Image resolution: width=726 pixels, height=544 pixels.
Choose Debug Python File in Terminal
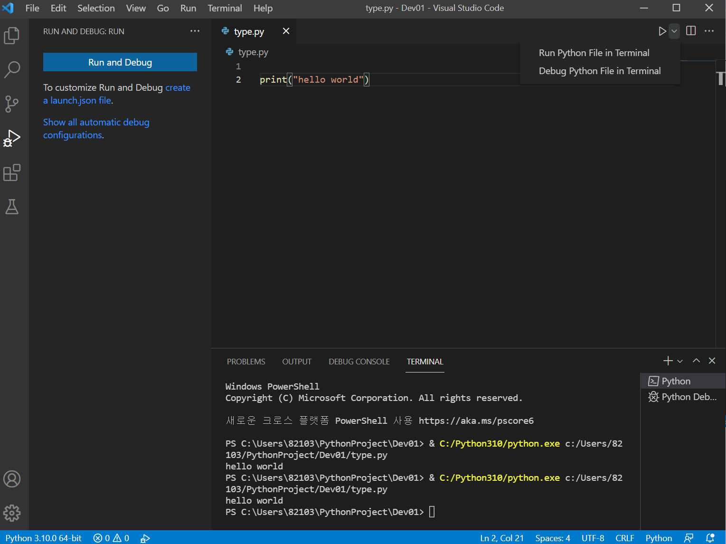pyautogui.click(x=600, y=71)
